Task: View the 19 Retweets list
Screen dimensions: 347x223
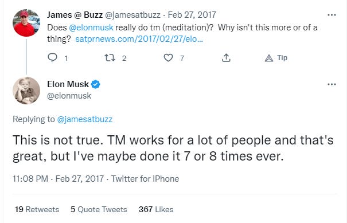Action: 37,209
